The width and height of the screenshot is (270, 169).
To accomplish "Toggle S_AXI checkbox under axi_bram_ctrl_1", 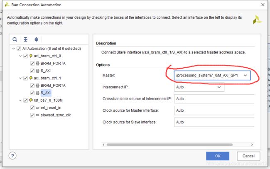I will [32, 93].
